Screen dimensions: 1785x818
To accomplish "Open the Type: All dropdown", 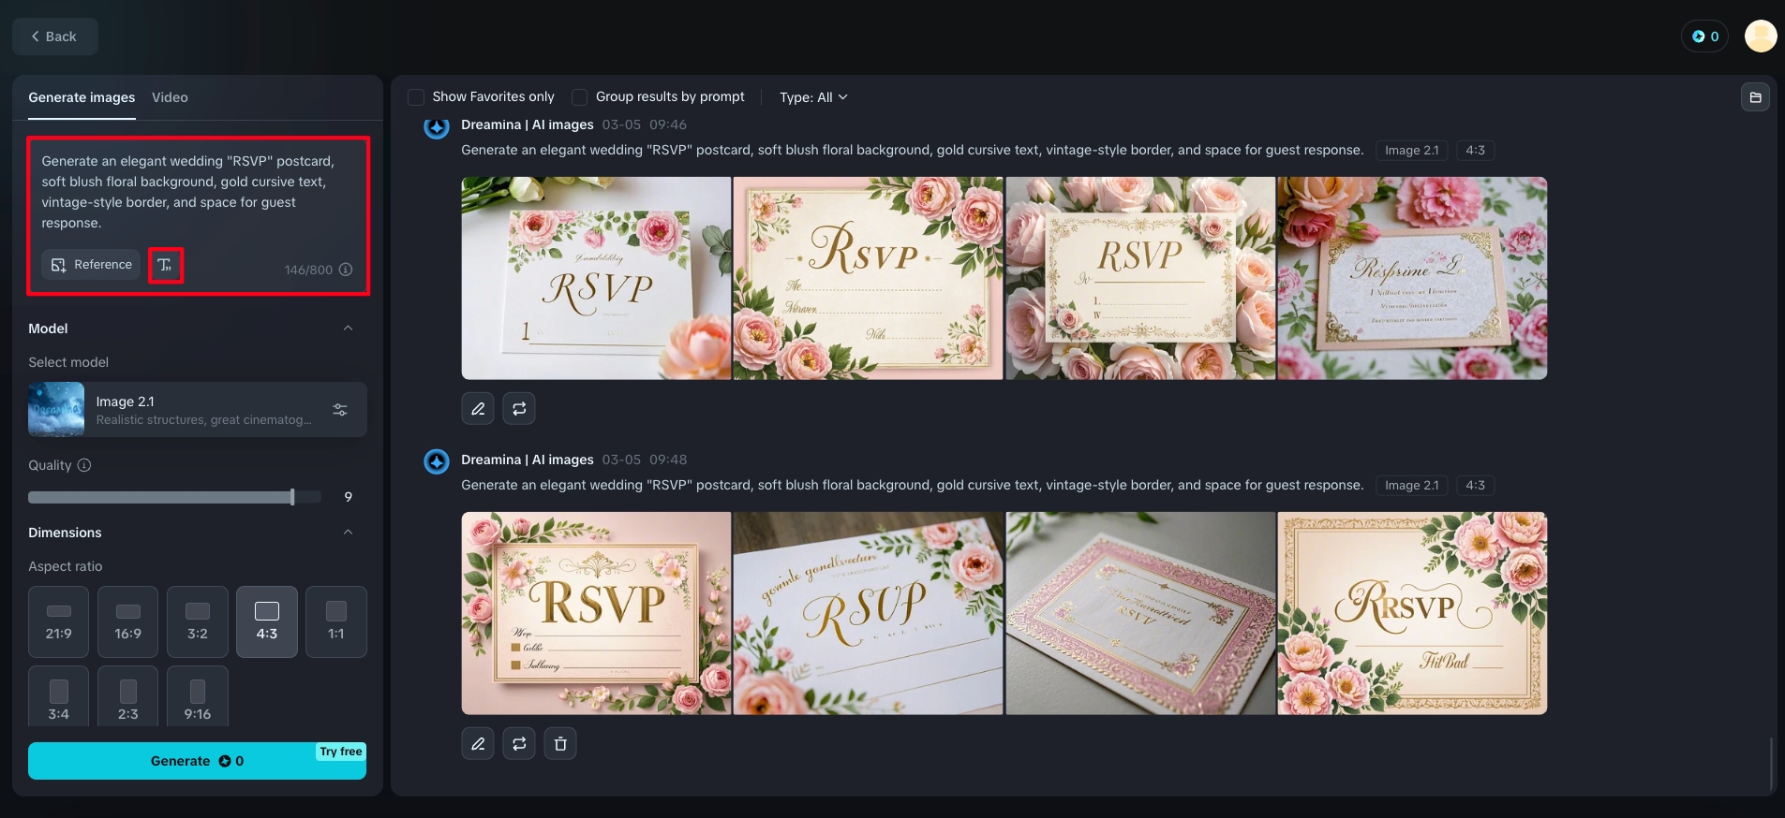I will [813, 97].
